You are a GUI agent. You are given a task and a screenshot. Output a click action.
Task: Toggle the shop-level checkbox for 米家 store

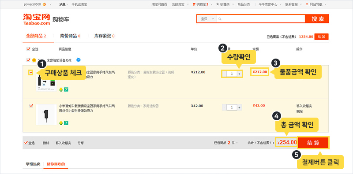pos(28,60)
